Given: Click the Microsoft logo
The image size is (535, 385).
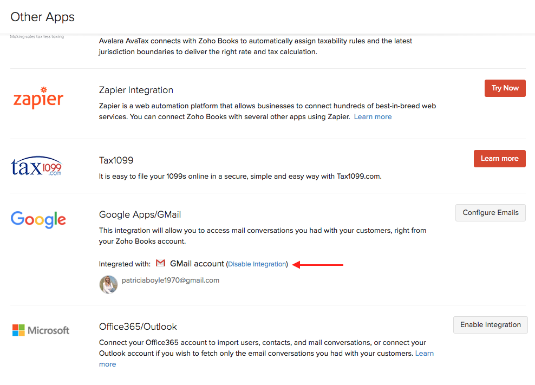Looking at the screenshot, I should (41, 330).
